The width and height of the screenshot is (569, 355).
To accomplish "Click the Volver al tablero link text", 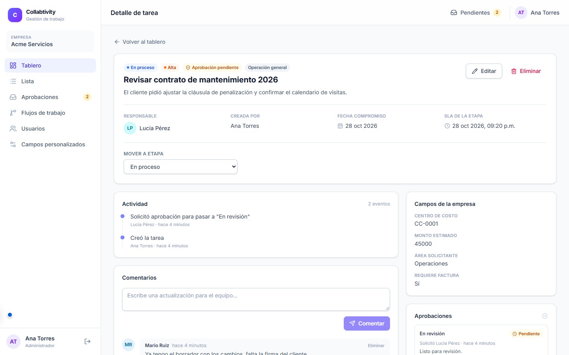I will coord(144,42).
